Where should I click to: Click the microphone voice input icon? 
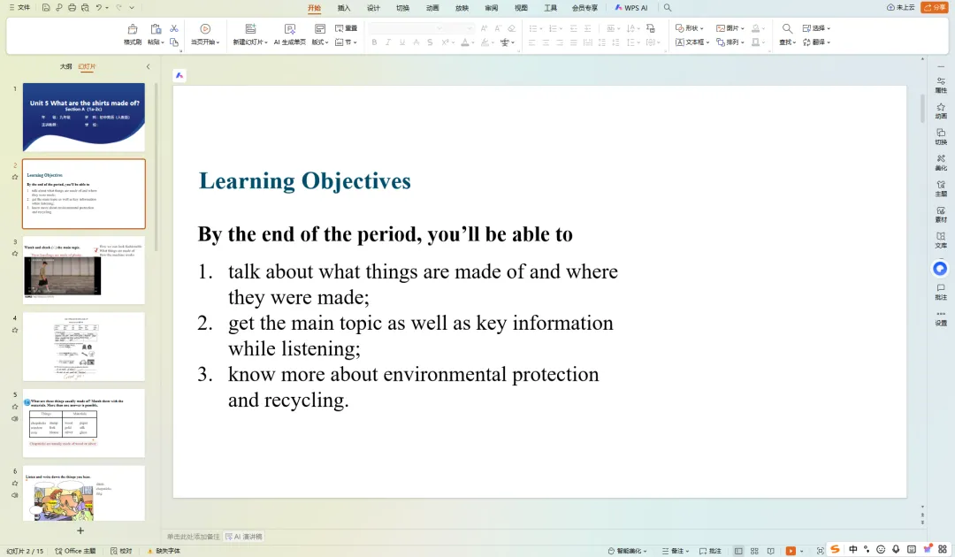pyautogui.click(x=895, y=550)
